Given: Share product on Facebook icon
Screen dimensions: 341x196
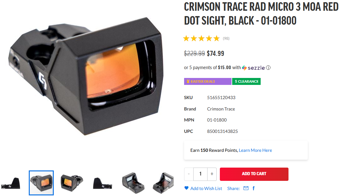Looking at the screenshot, I should (x=254, y=188).
